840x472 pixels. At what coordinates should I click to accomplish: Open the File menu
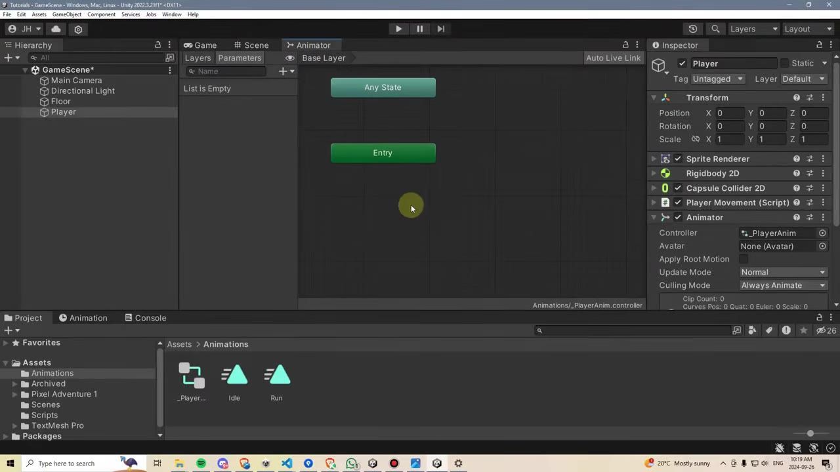(7, 14)
